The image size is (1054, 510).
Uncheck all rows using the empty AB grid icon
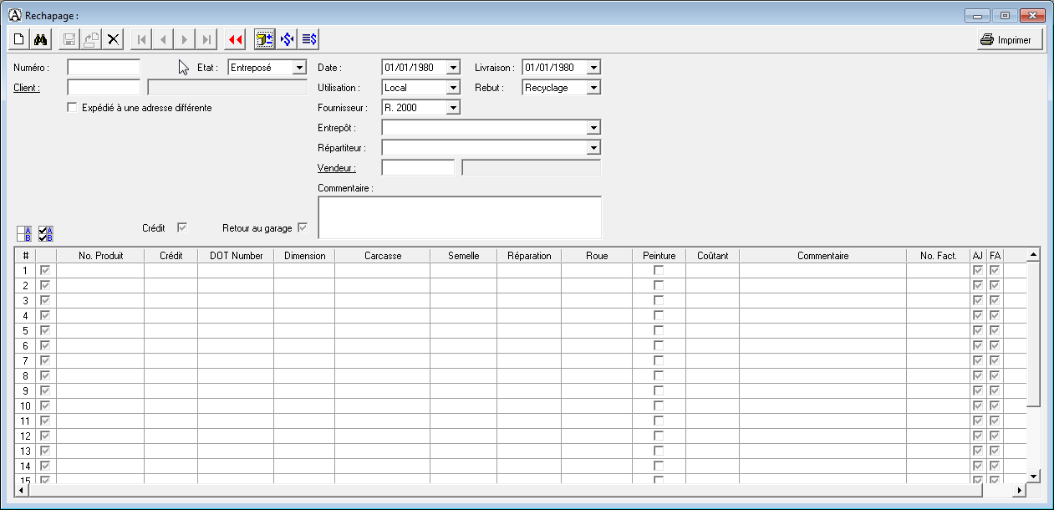click(x=24, y=233)
